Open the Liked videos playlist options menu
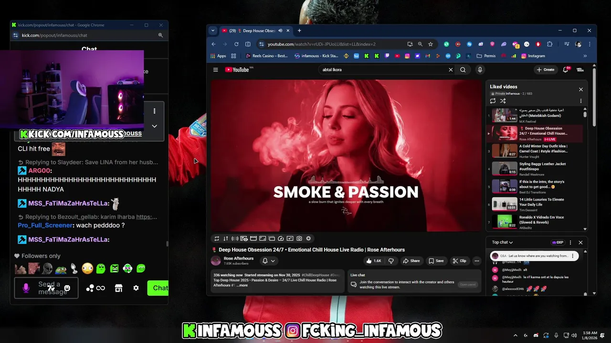611x343 pixels. click(581, 101)
